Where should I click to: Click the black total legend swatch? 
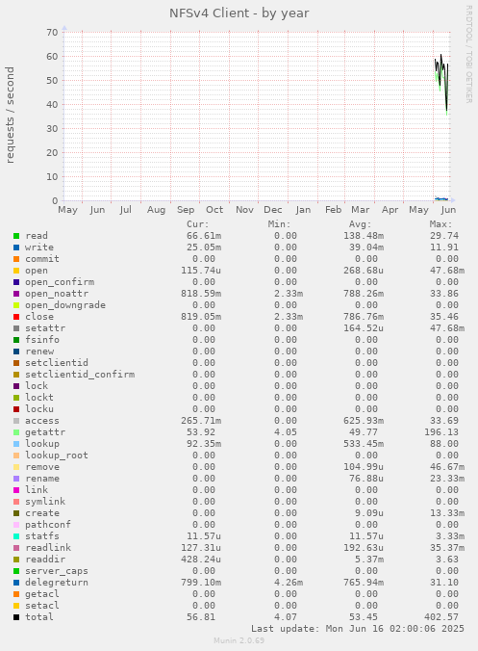(x=16, y=617)
